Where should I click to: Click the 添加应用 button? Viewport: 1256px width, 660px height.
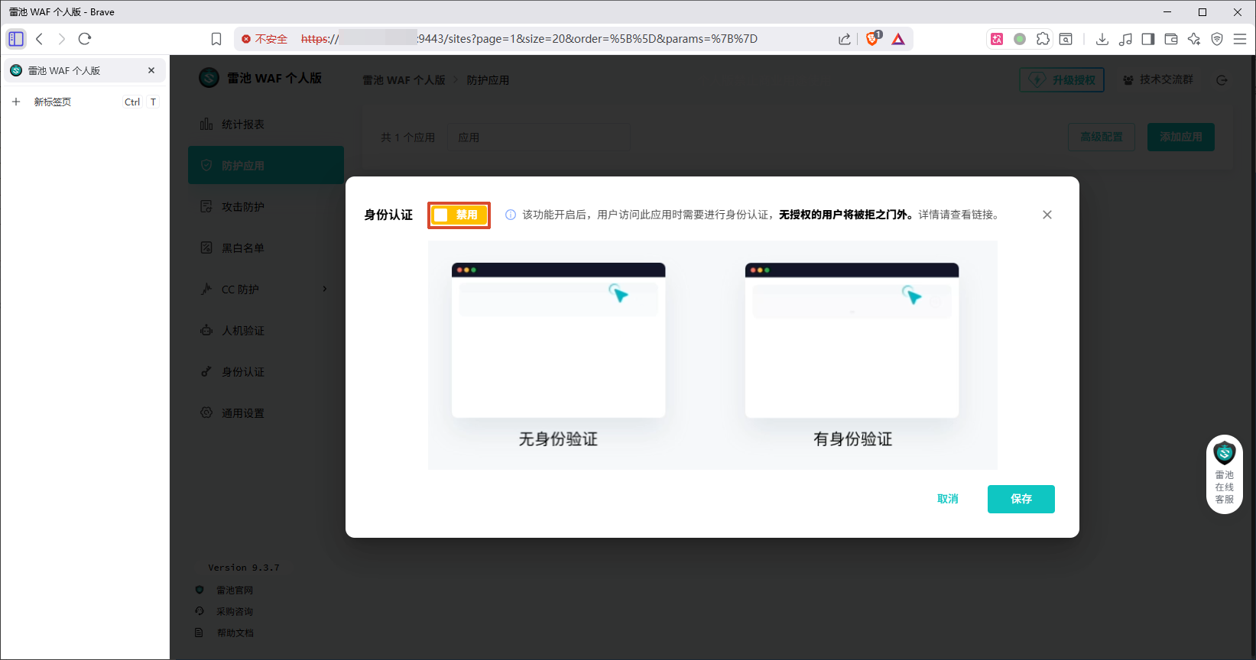[1181, 137]
